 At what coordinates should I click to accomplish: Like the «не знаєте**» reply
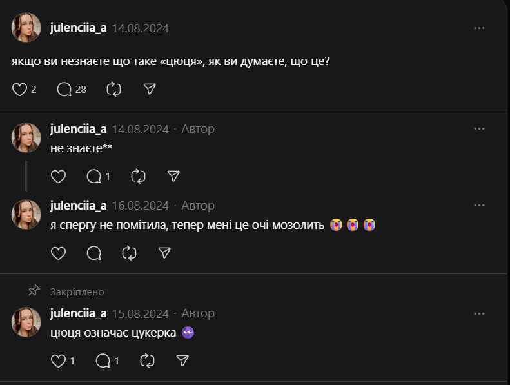(x=58, y=176)
